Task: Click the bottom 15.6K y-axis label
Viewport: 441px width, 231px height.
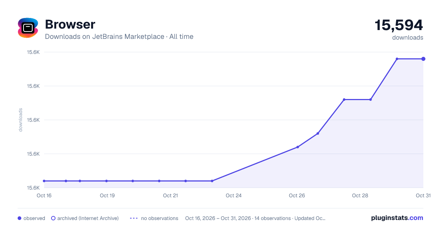Action: click(x=33, y=188)
